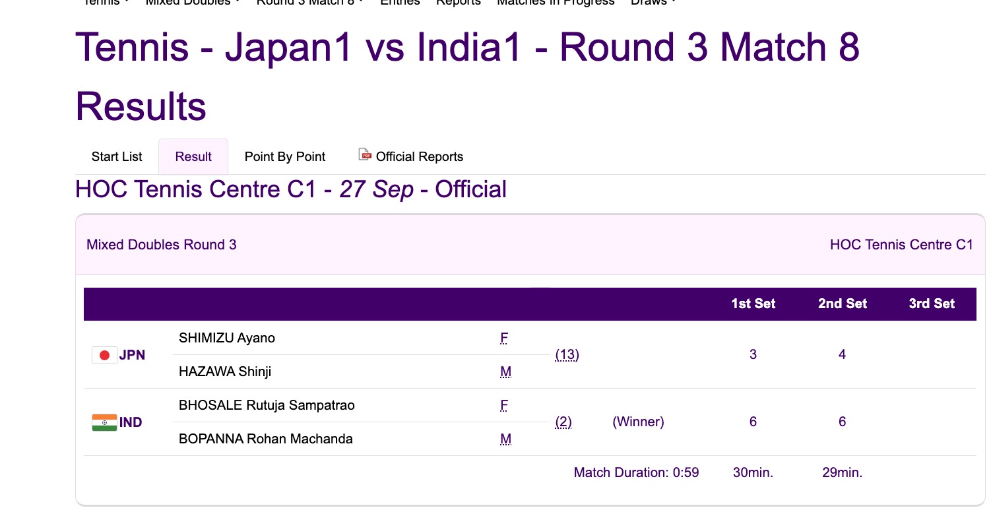Image resolution: width=991 pixels, height=512 pixels.
Task: Select the Result tab
Action: pyautogui.click(x=193, y=156)
